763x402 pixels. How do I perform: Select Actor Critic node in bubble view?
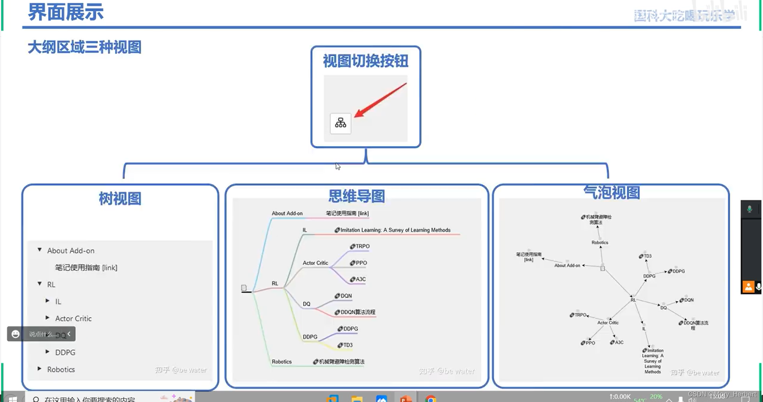click(608, 322)
